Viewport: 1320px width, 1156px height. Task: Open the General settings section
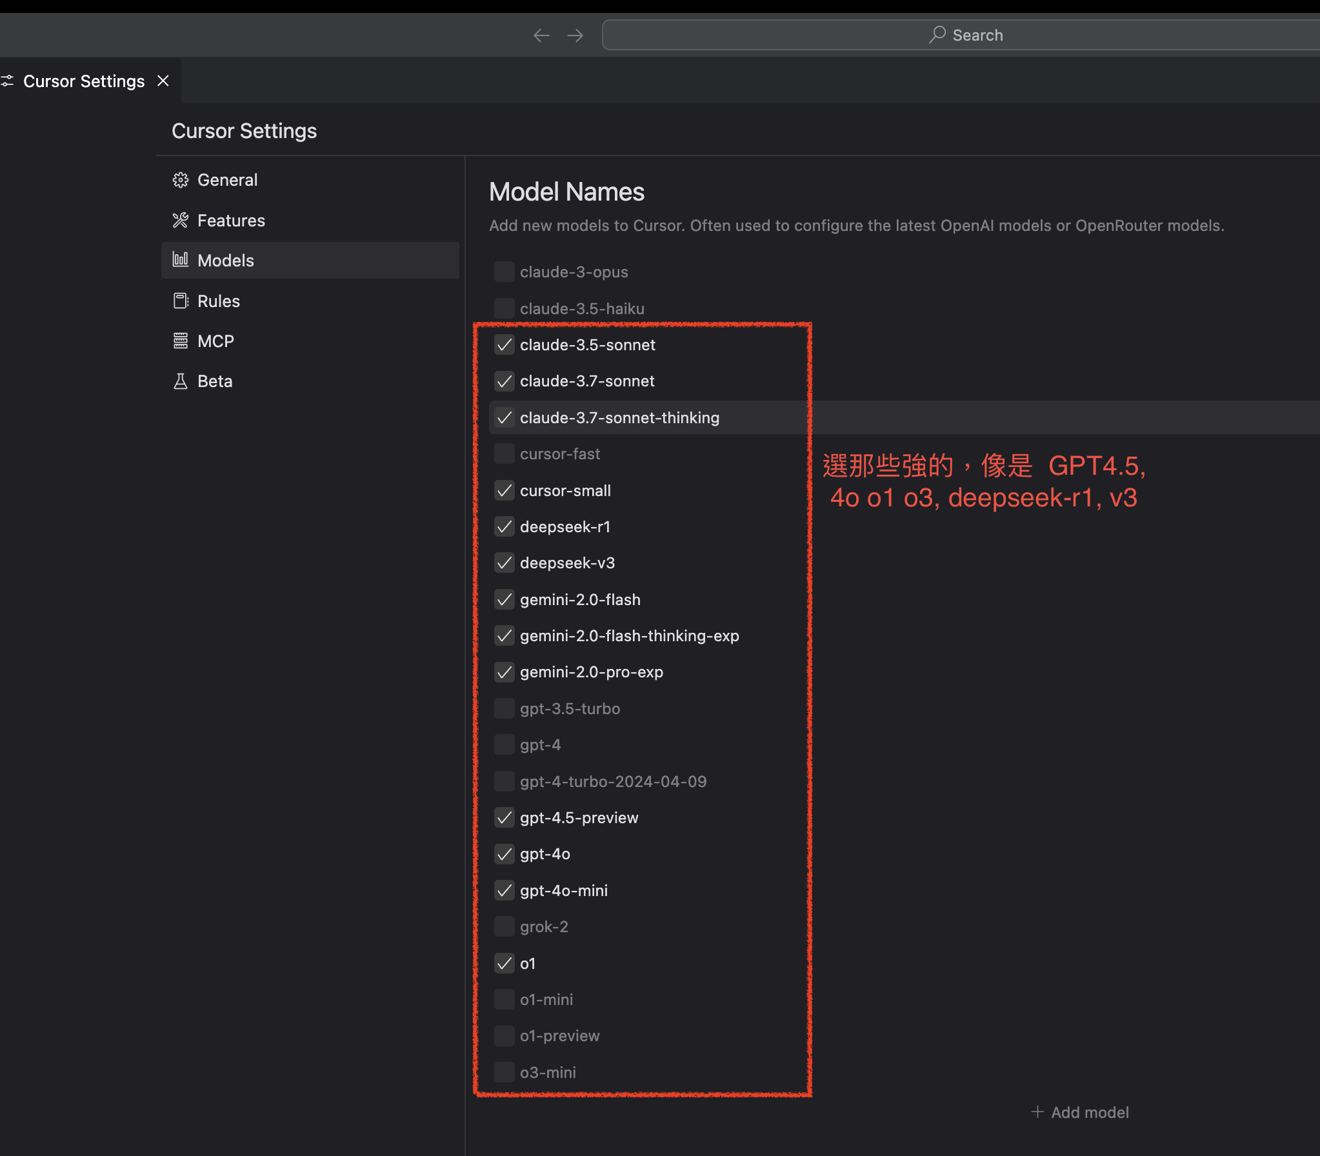310,180
